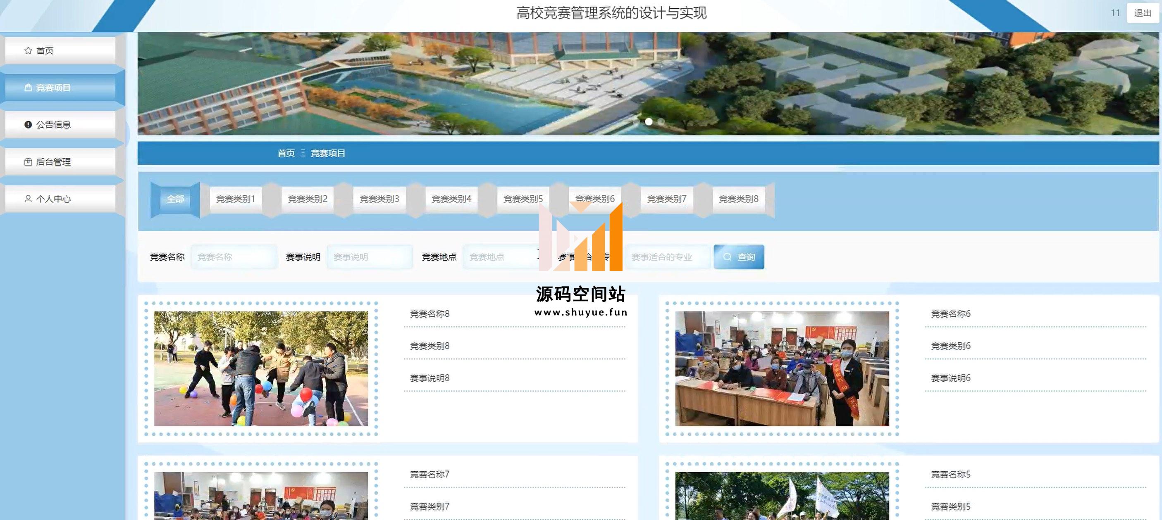Select the last carousel indicator dot

click(x=661, y=122)
